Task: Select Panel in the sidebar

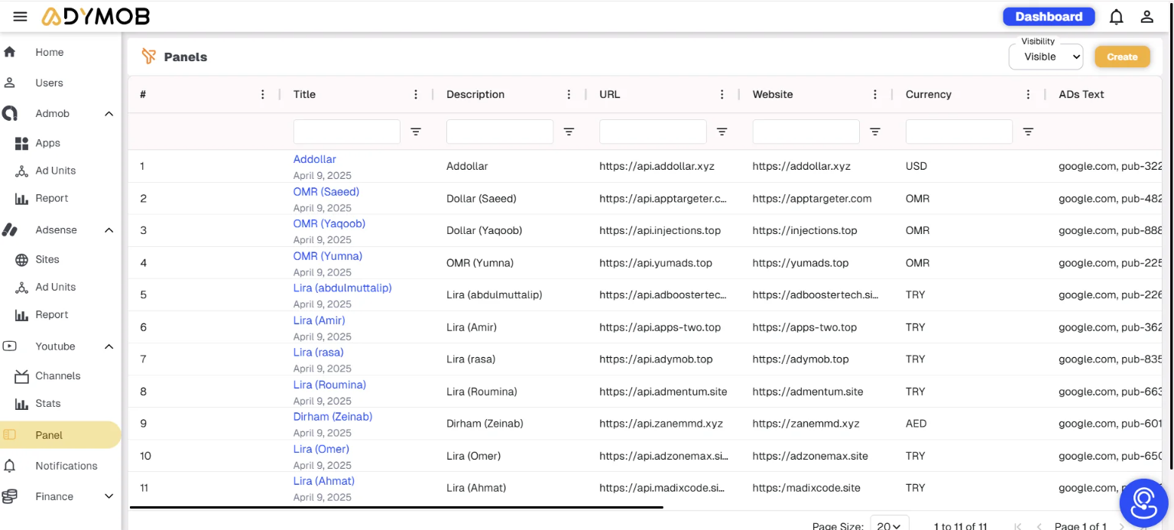Action: click(x=60, y=435)
